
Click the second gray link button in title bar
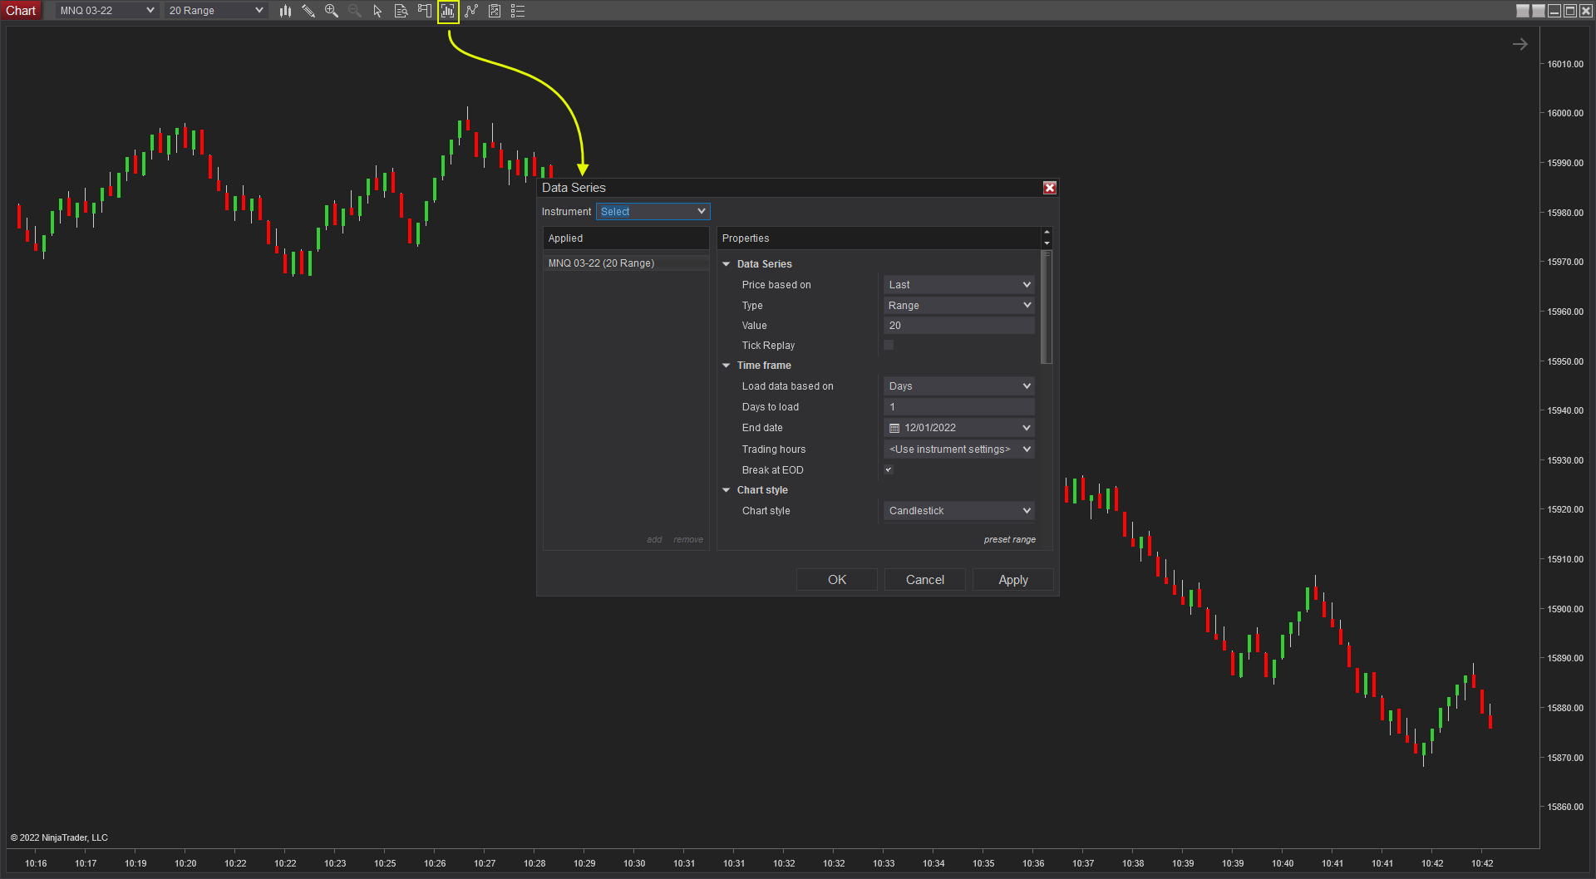[1539, 11]
